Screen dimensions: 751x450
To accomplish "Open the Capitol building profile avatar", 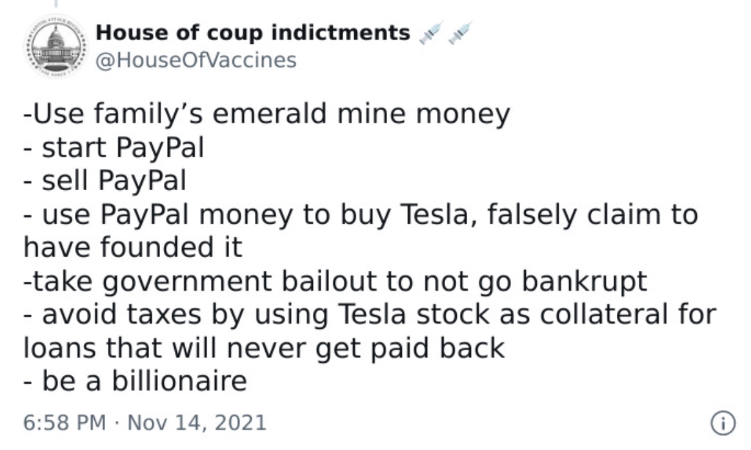I will coord(56,46).
